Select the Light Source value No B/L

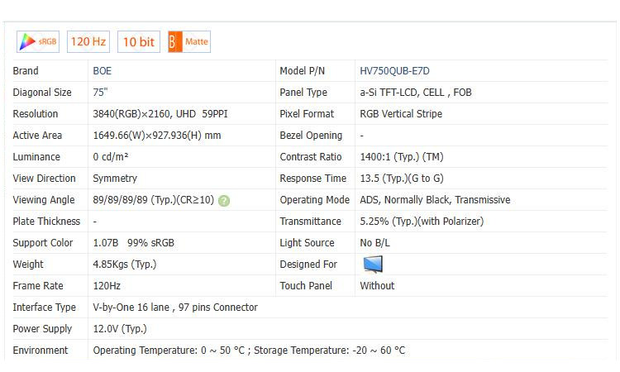coord(374,243)
